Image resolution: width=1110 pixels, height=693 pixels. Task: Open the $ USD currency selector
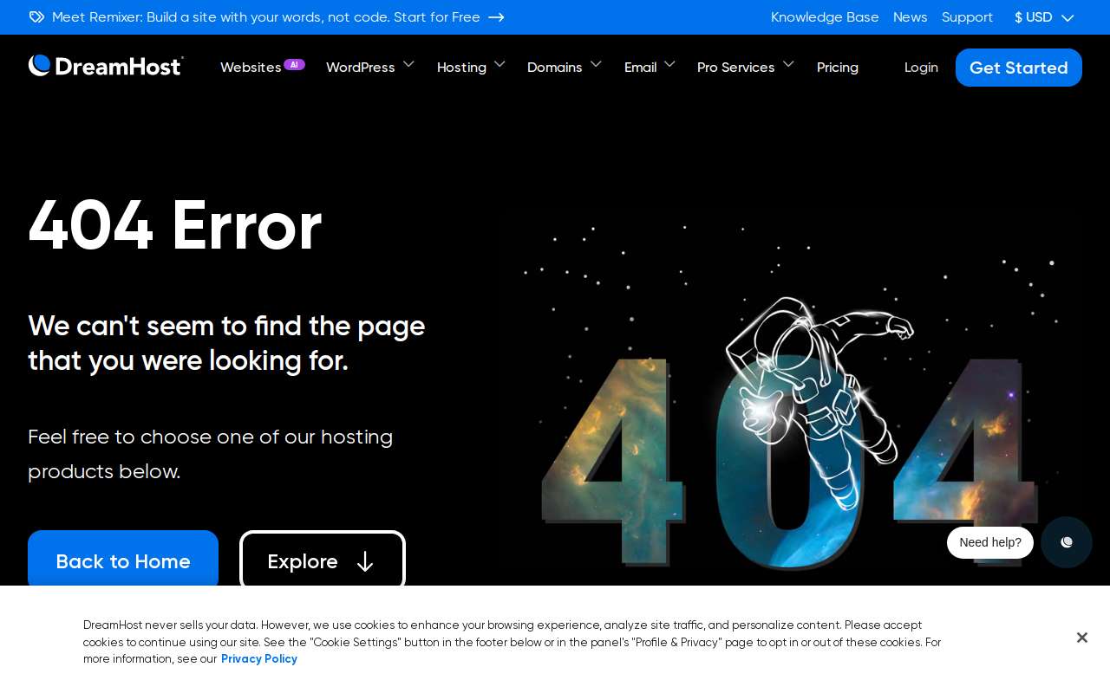click(1044, 17)
